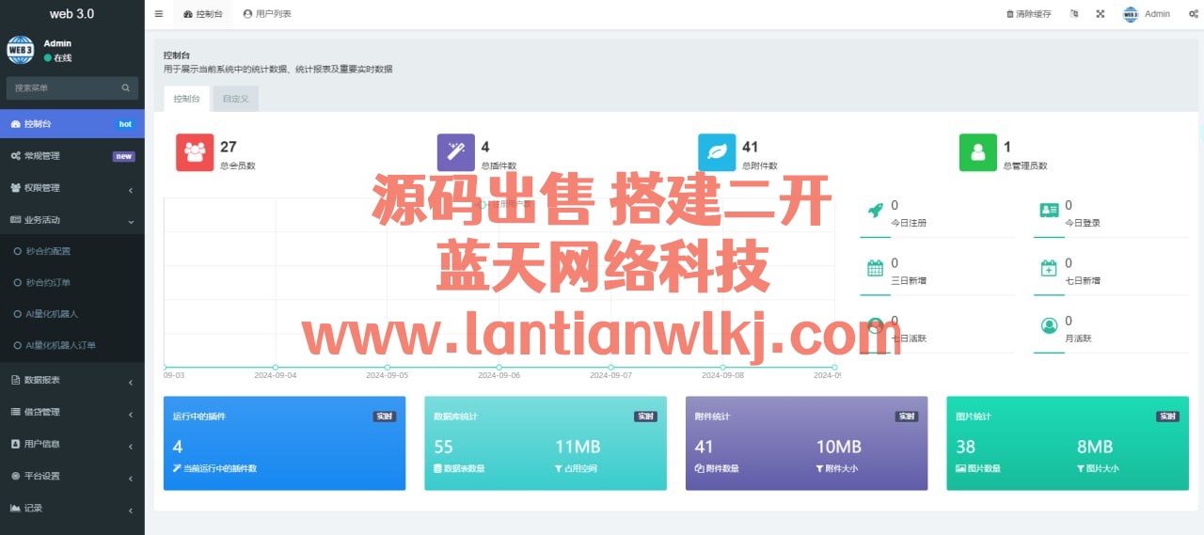The width and height of the screenshot is (1204, 535).
Task: Click the language switch icon in header
Action: coord(1074,14)
